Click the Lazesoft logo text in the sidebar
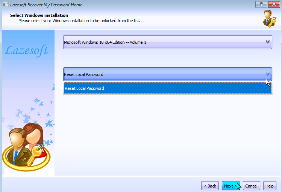This screenshot has width=282, height=192. click(26, 51)
